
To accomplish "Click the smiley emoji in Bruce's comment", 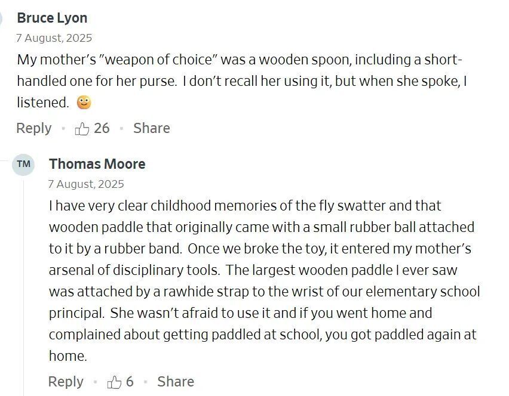I will coord(84,103).
